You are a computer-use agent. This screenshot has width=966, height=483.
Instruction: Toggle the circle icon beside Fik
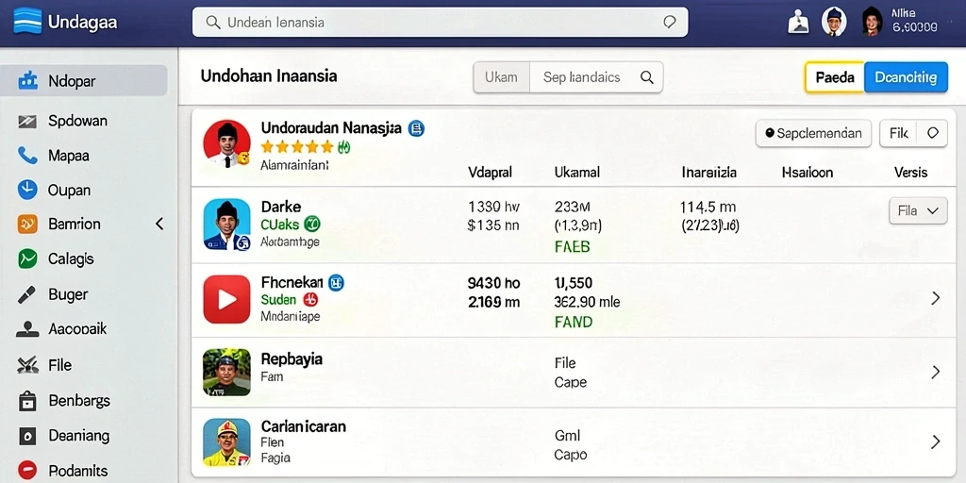pos(933,133)
